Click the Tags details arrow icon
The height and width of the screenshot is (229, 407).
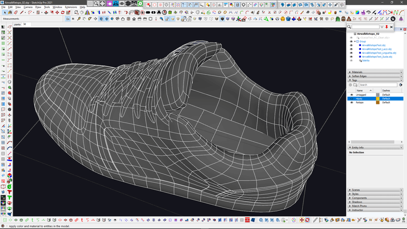401,85
